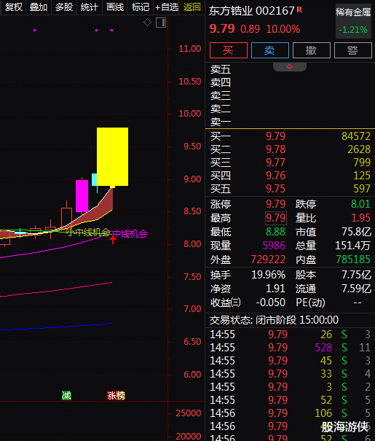375x441 pixels.
Task: Expand the order book chevron tab
Action: pyautogui.click(x=290, y=66)
